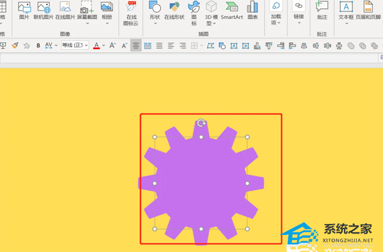Open the font name combo box 等线

(x=75, y=45)
